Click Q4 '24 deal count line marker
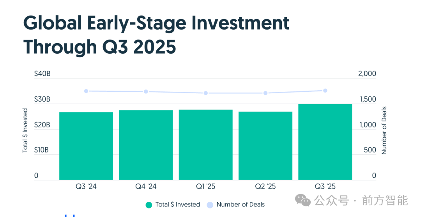Image resolution: width=421 pixels, height=217 pixels. pyautogui.click(x=146, y=92)
